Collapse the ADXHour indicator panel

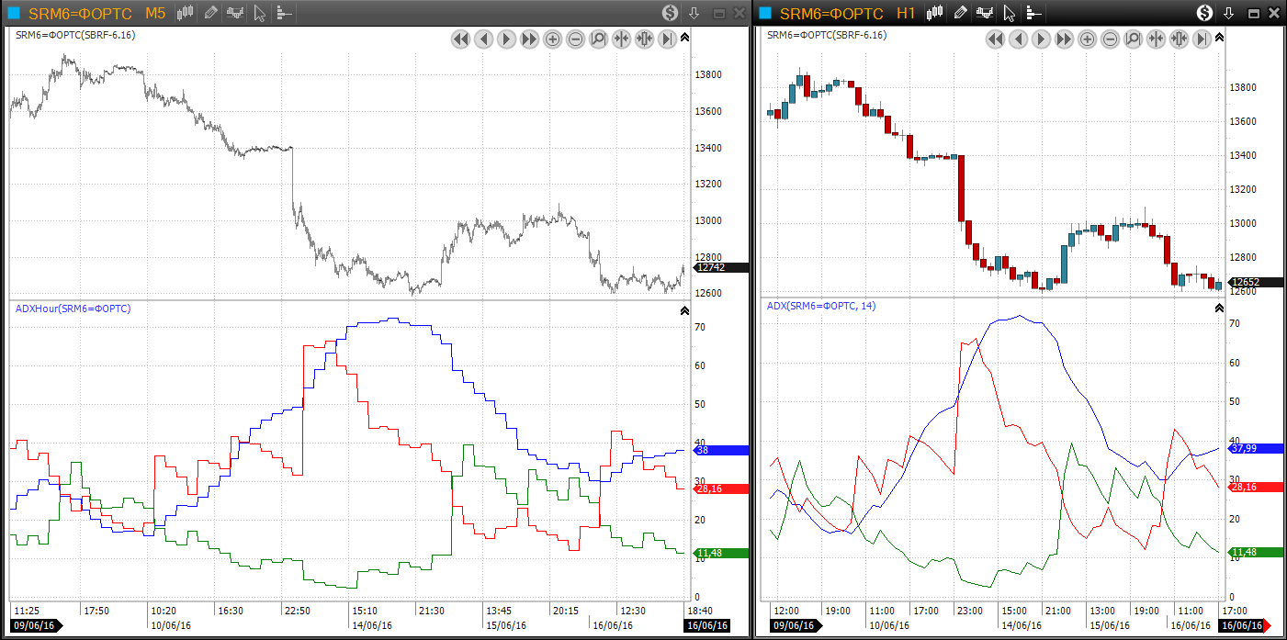684,310
